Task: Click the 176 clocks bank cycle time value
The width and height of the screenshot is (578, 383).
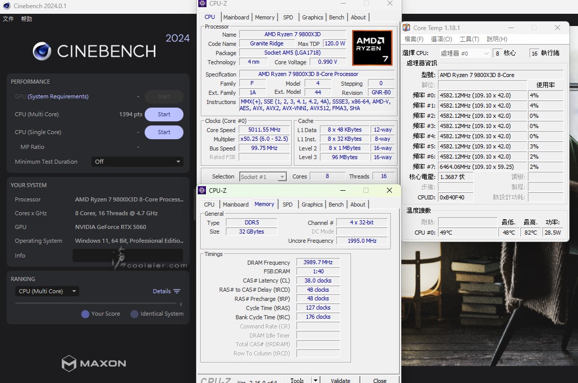Action: pos(318,317)
